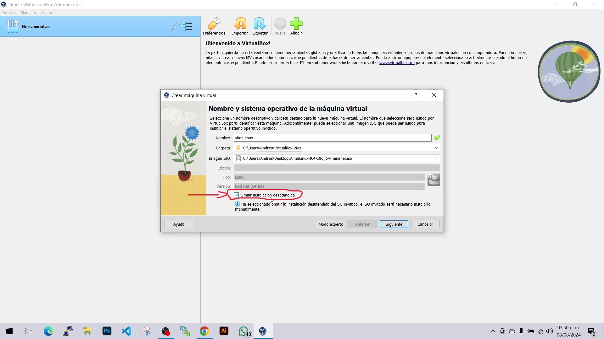Open the Archivo menu
Screen dimensions: 604x339
pos(9,13)
